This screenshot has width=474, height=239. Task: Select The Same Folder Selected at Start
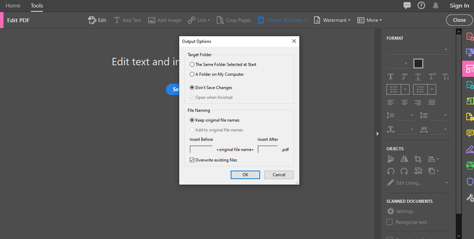[223, 64]
